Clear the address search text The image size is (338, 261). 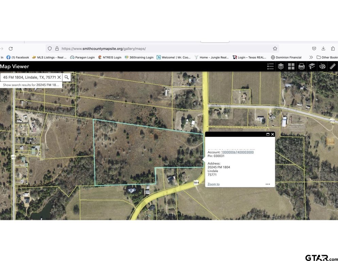pyautogui.click(x=59, y=77)
